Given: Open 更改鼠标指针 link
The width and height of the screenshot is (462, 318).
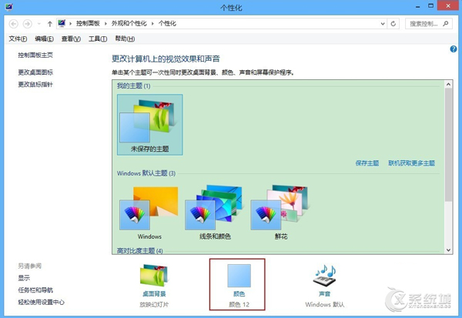Looking at the screenshot, I should pos(35,85).
